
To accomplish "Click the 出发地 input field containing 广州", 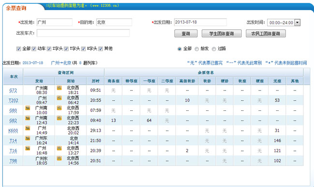I will point(55,22).
